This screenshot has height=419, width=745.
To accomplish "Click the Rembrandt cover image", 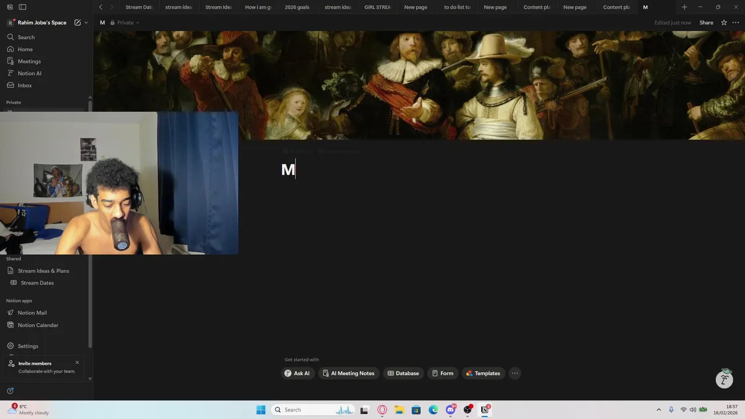I will 419,86.
